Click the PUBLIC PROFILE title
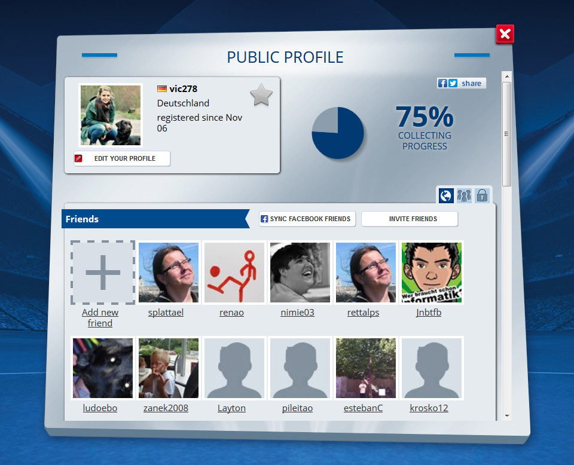Image resolution: width=574 pixels, height=465 pixels. [285, 57]
